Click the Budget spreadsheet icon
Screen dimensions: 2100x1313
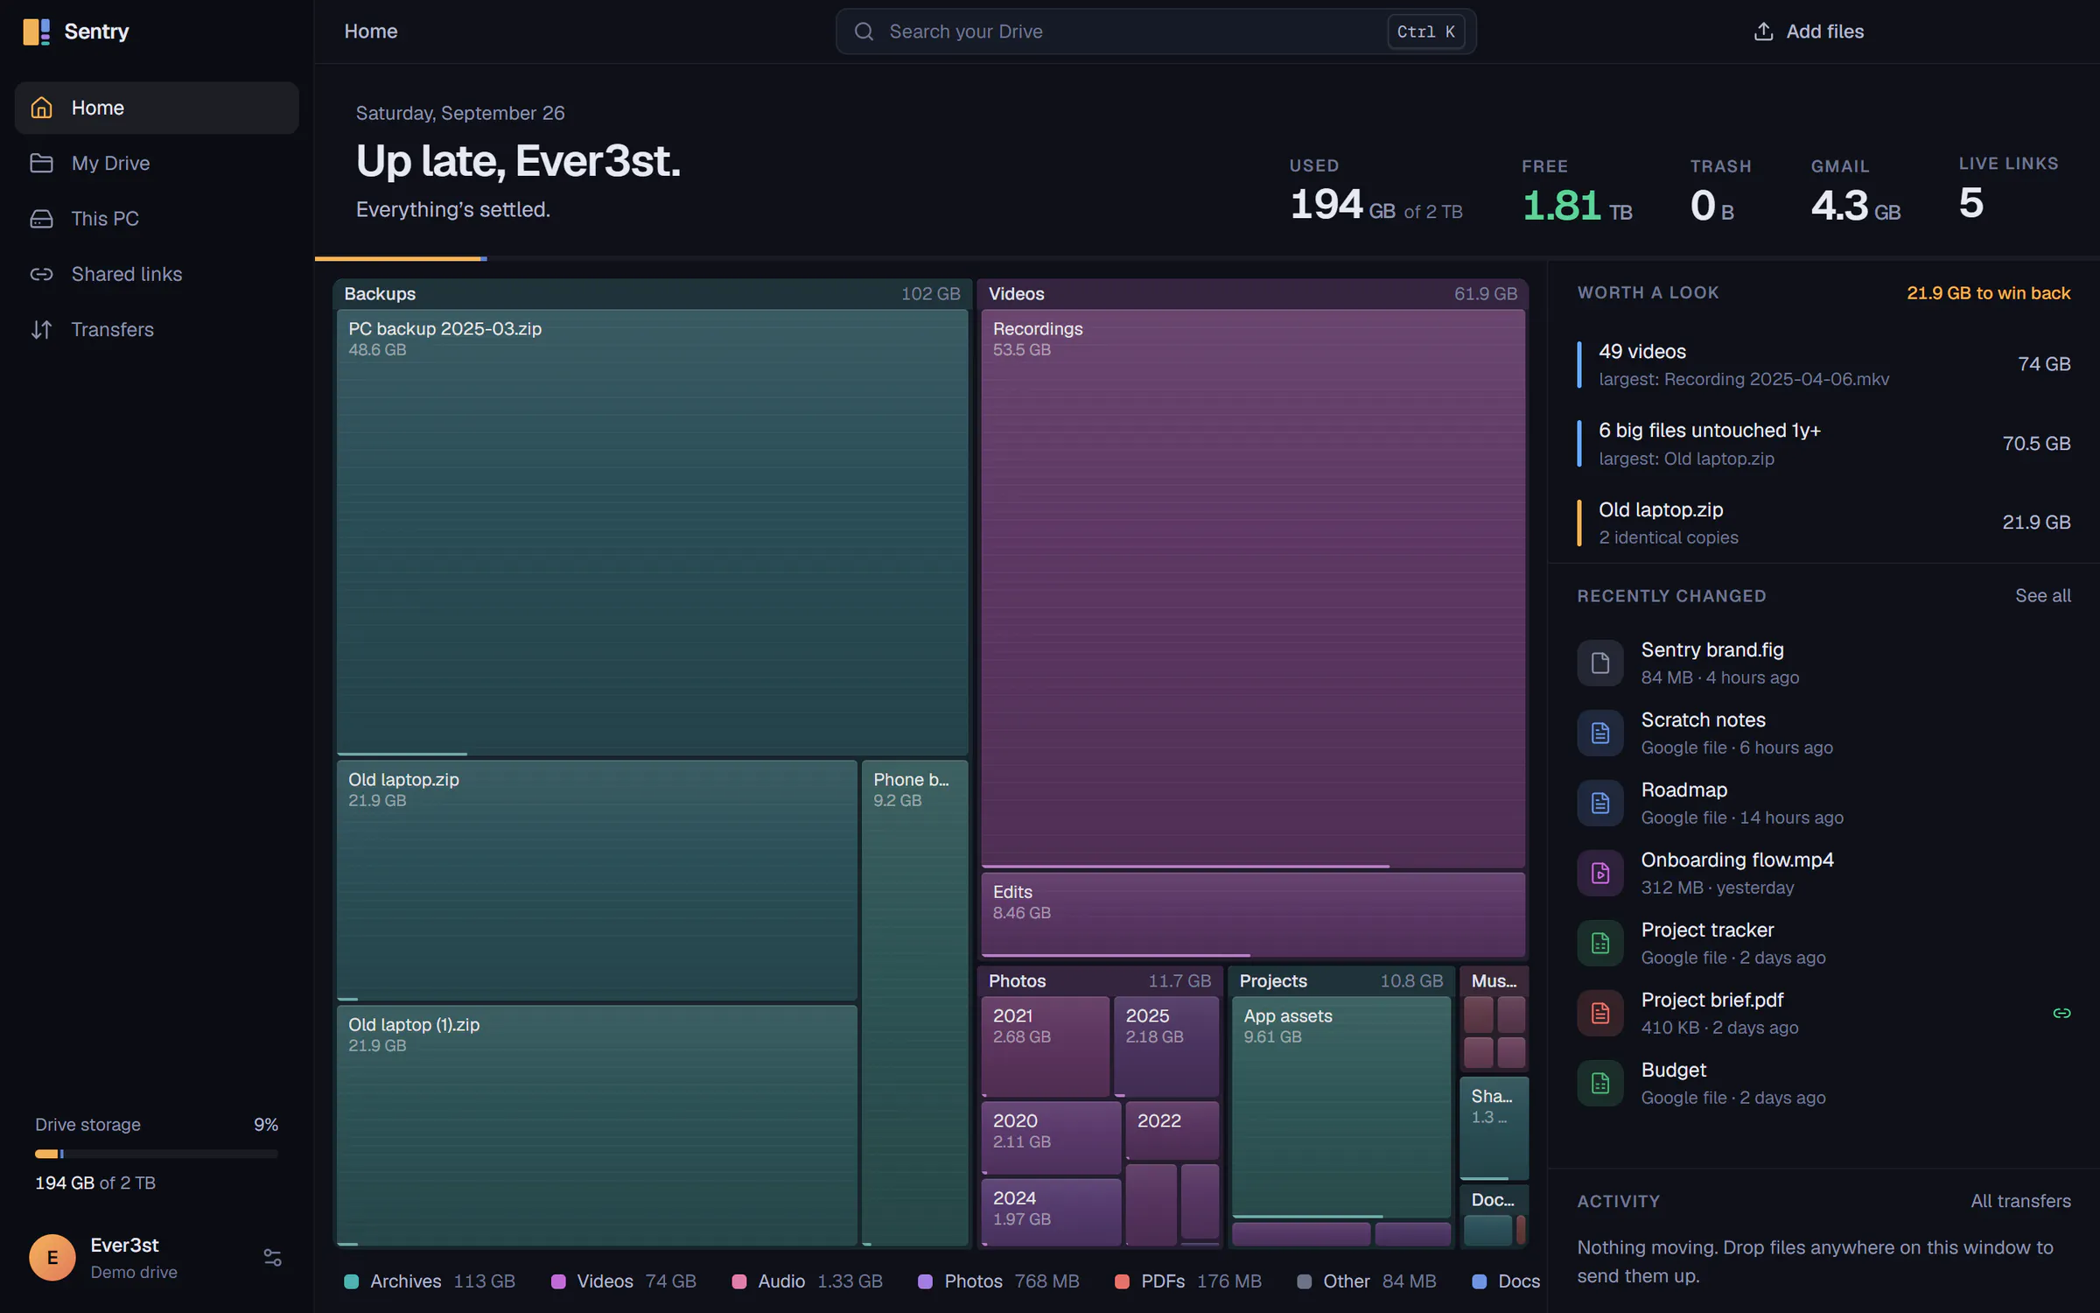(1599, 1083)
